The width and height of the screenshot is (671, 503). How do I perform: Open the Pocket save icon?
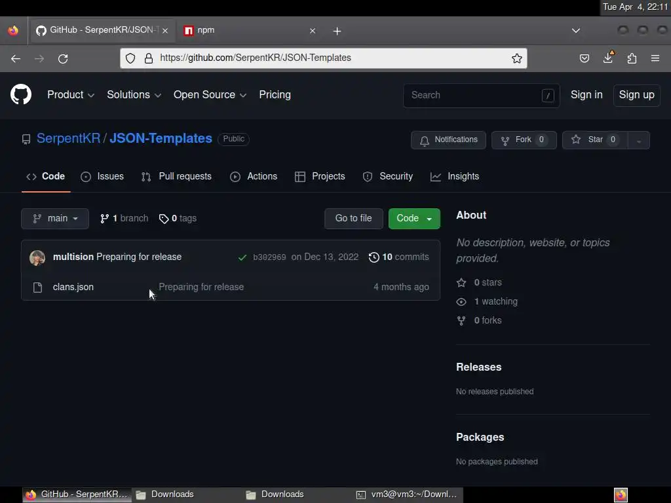coord(584,58)
